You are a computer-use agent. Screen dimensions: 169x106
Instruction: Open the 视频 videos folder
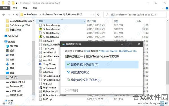click(10, 50)
